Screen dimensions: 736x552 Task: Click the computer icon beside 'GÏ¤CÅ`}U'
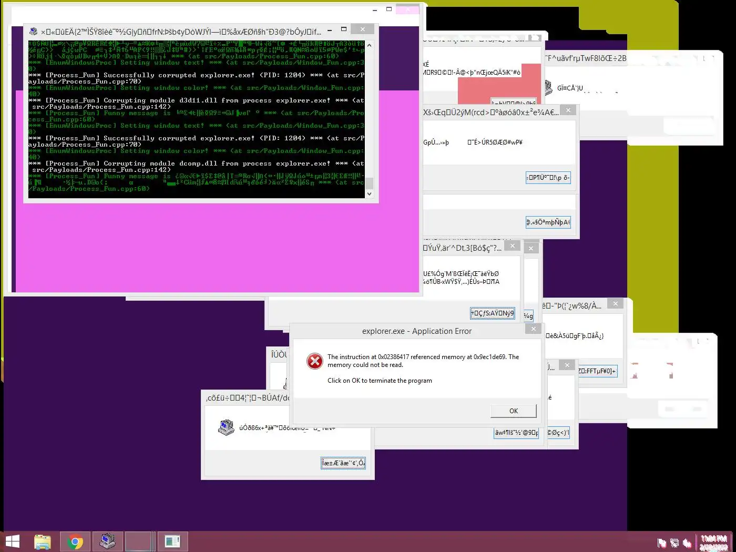tap(548, 88)
